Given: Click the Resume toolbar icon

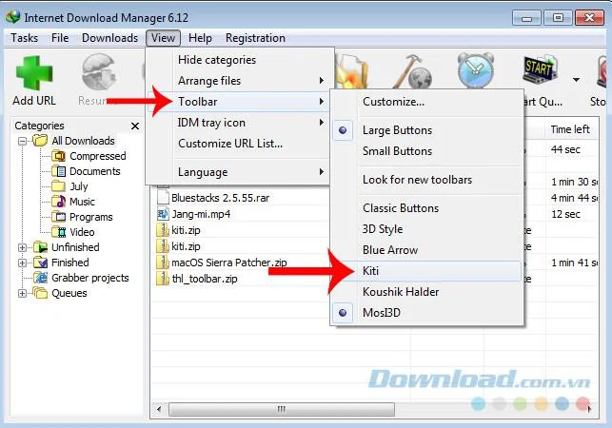Looking at the screenshot, I should pyautogui.click(x=99, y=72).
